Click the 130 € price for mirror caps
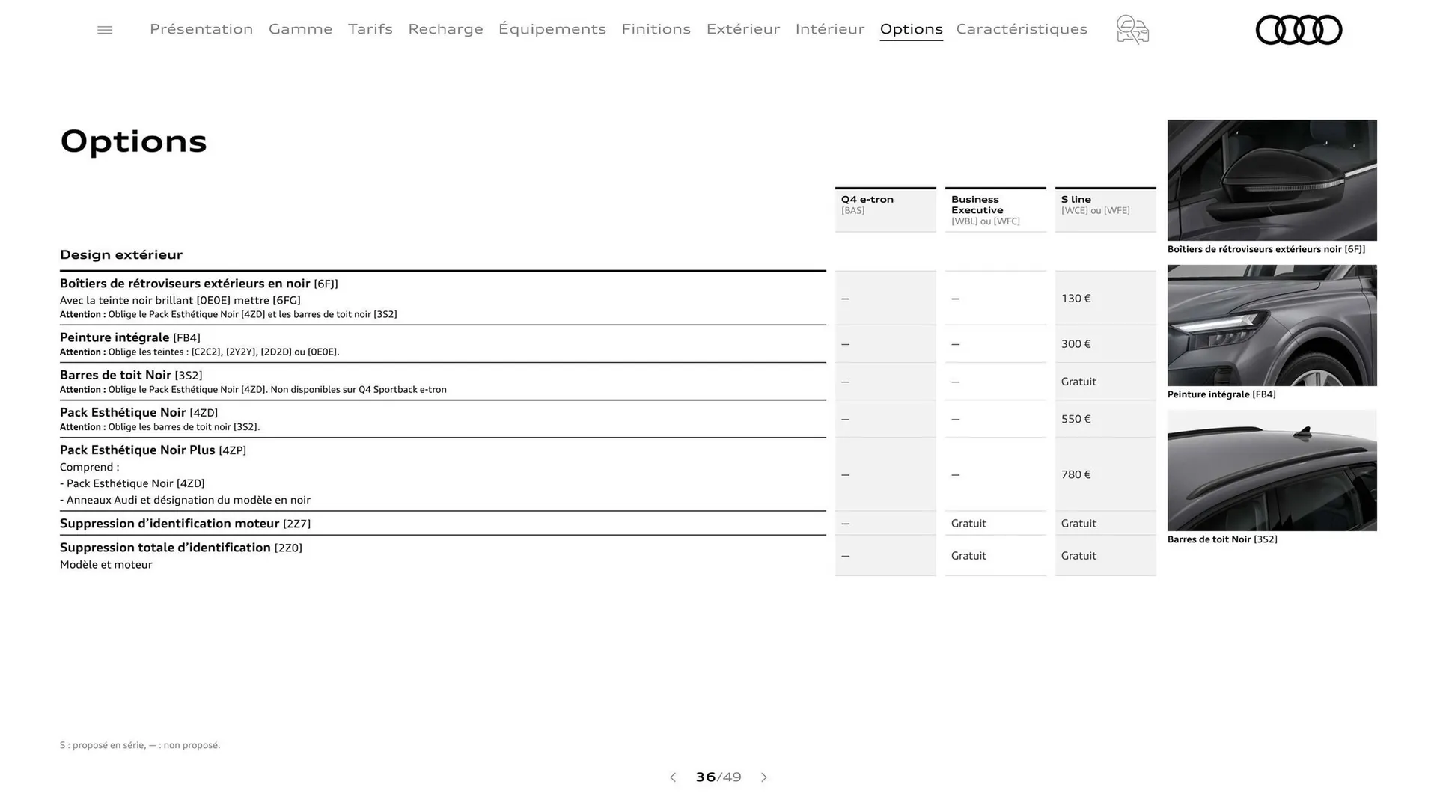This screenshot has width=1437, height=808. (x=1076, y=298)
